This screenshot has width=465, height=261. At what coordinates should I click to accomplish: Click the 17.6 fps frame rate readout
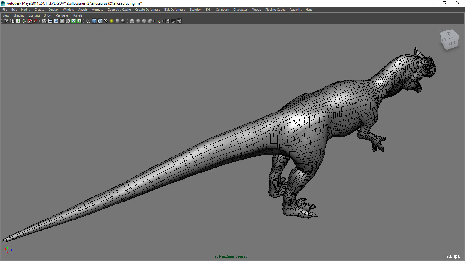452,256
